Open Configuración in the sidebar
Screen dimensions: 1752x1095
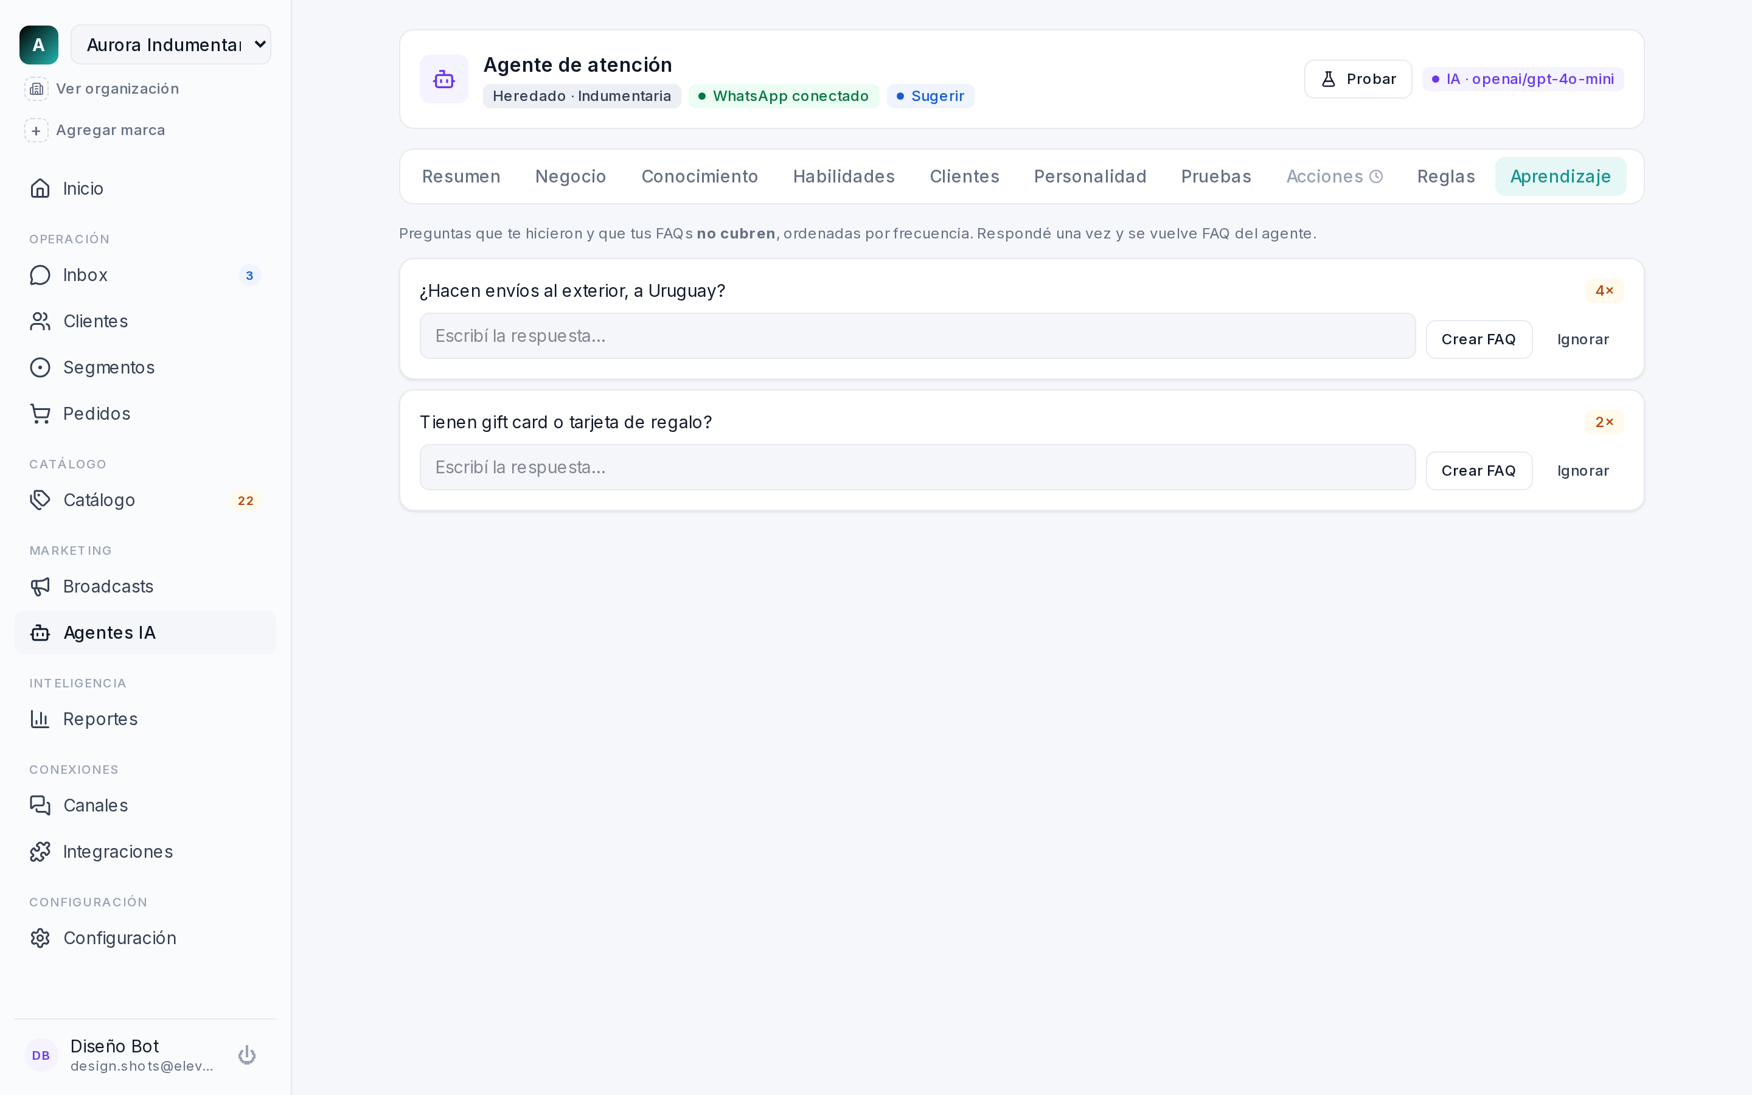(145, 939)
